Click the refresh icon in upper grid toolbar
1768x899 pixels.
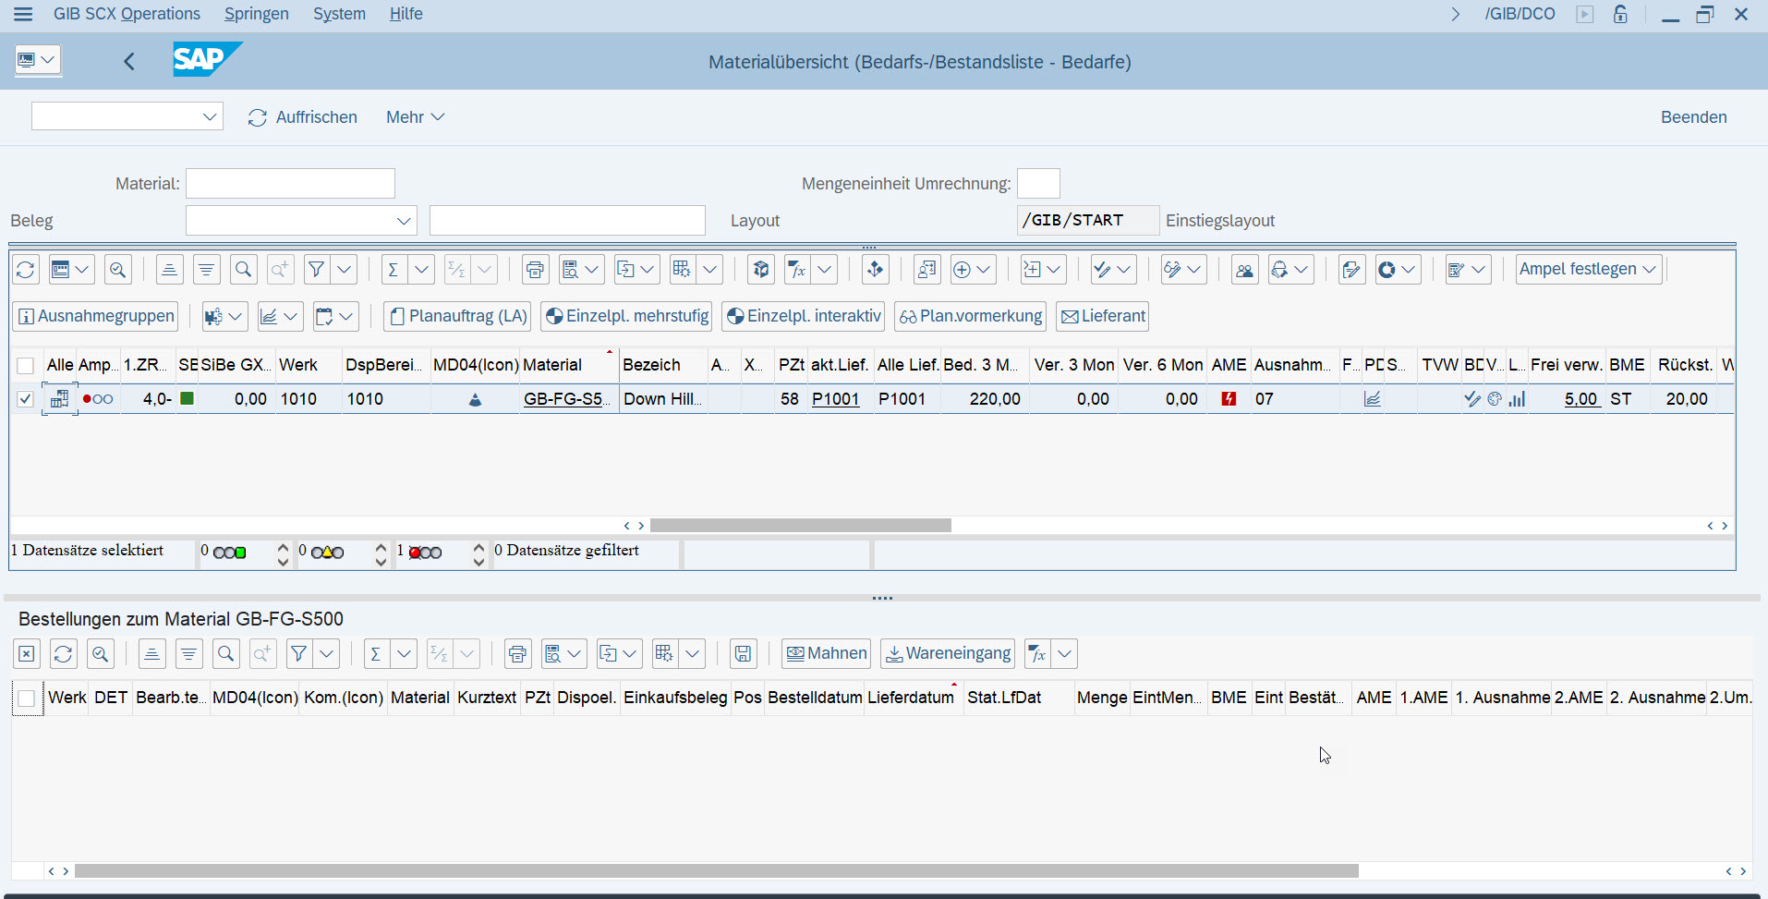point(26,270)
